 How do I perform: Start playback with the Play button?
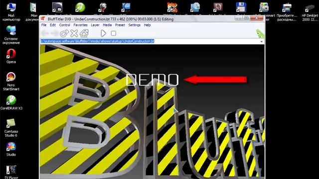point(103,33)
